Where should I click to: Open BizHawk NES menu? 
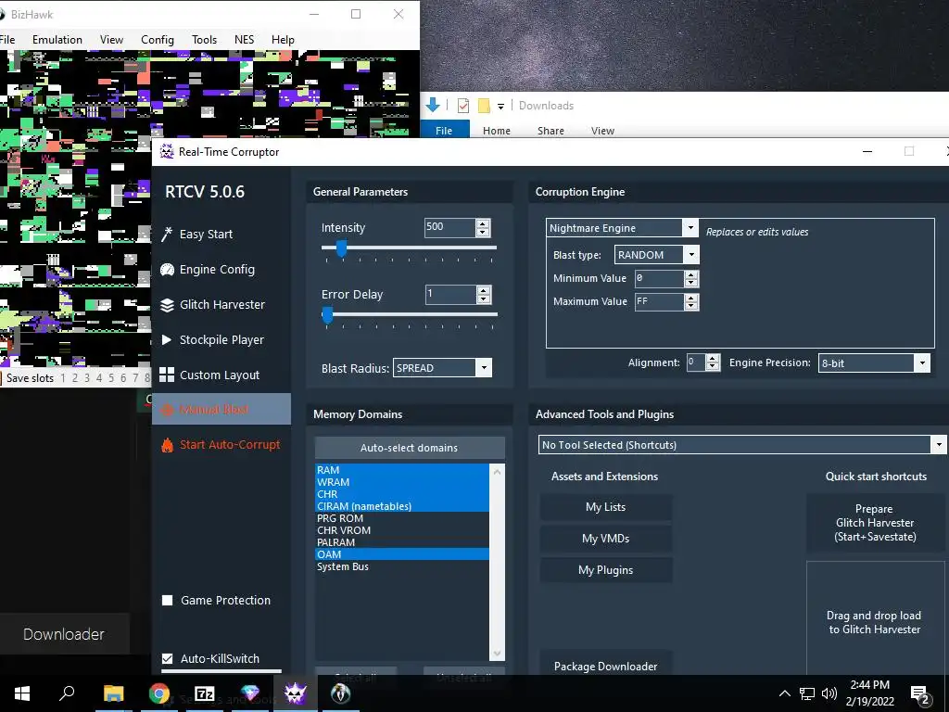(244, 40)
